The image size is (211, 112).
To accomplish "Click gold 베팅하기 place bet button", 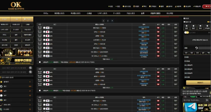I will pyautogui.click(x=198, y=83).
